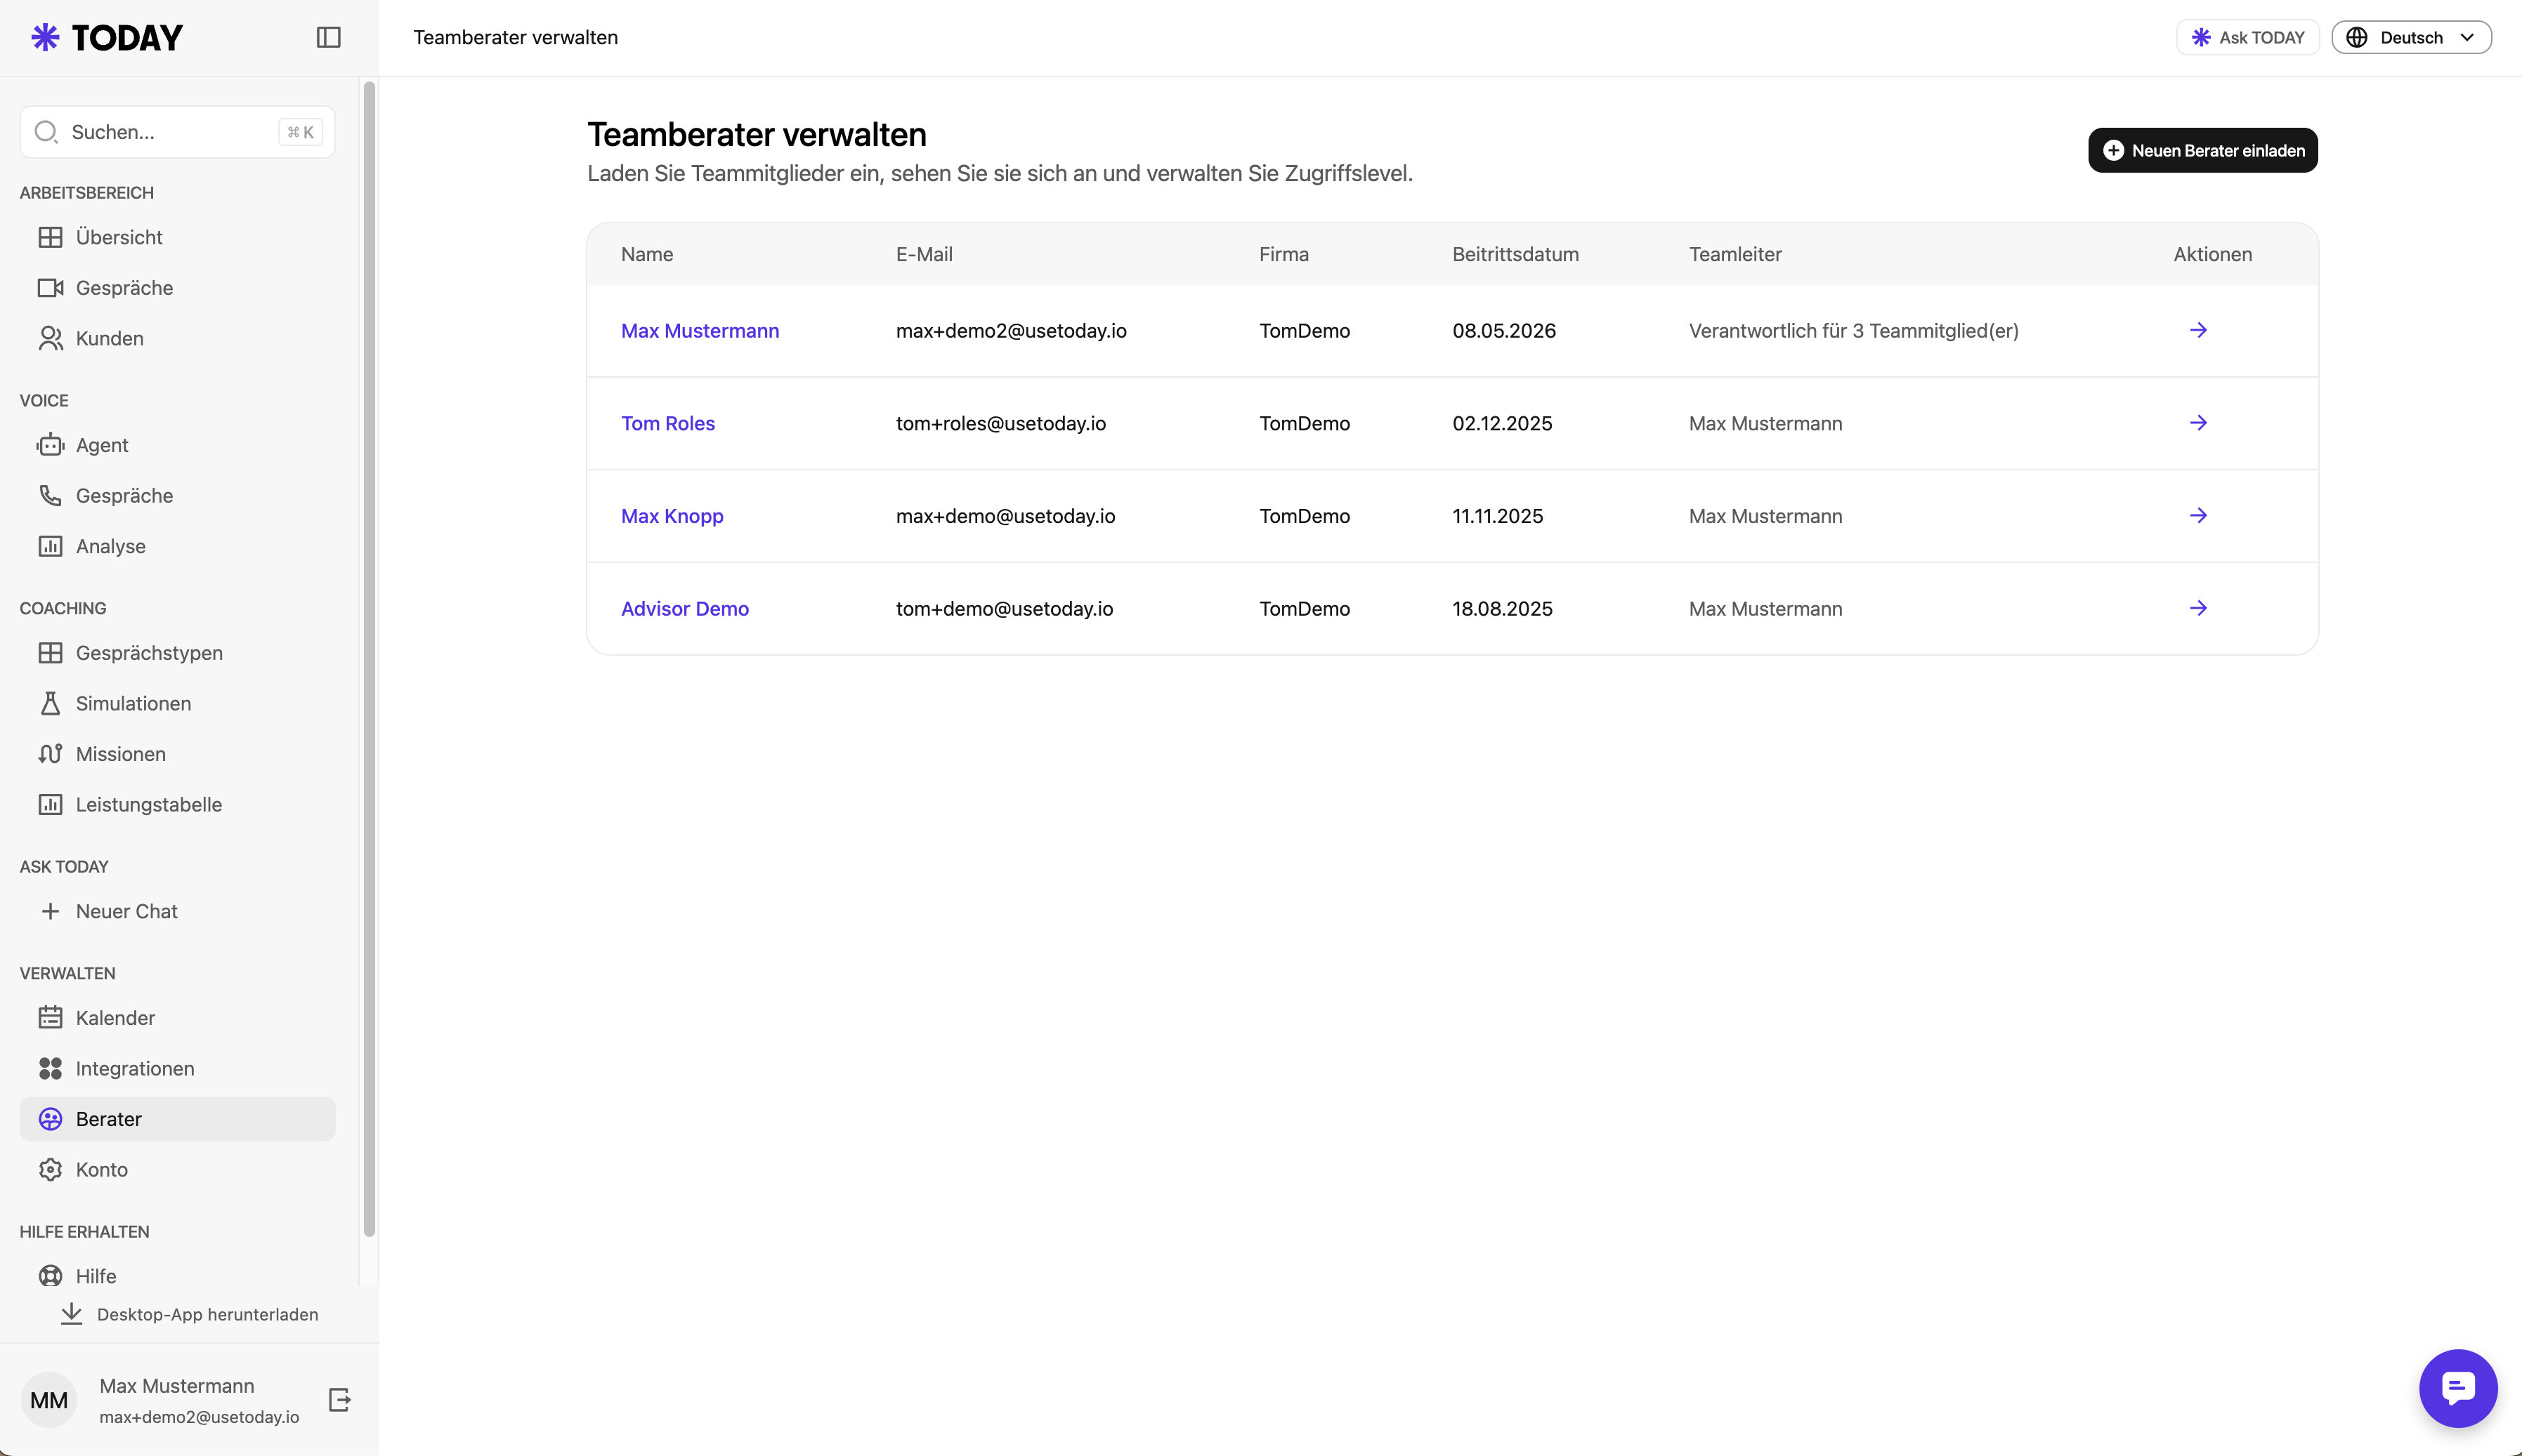Open Gesprächstypen in Coaching
This screenshot has width=2522, height=1456.
click(x=177, y=653)
